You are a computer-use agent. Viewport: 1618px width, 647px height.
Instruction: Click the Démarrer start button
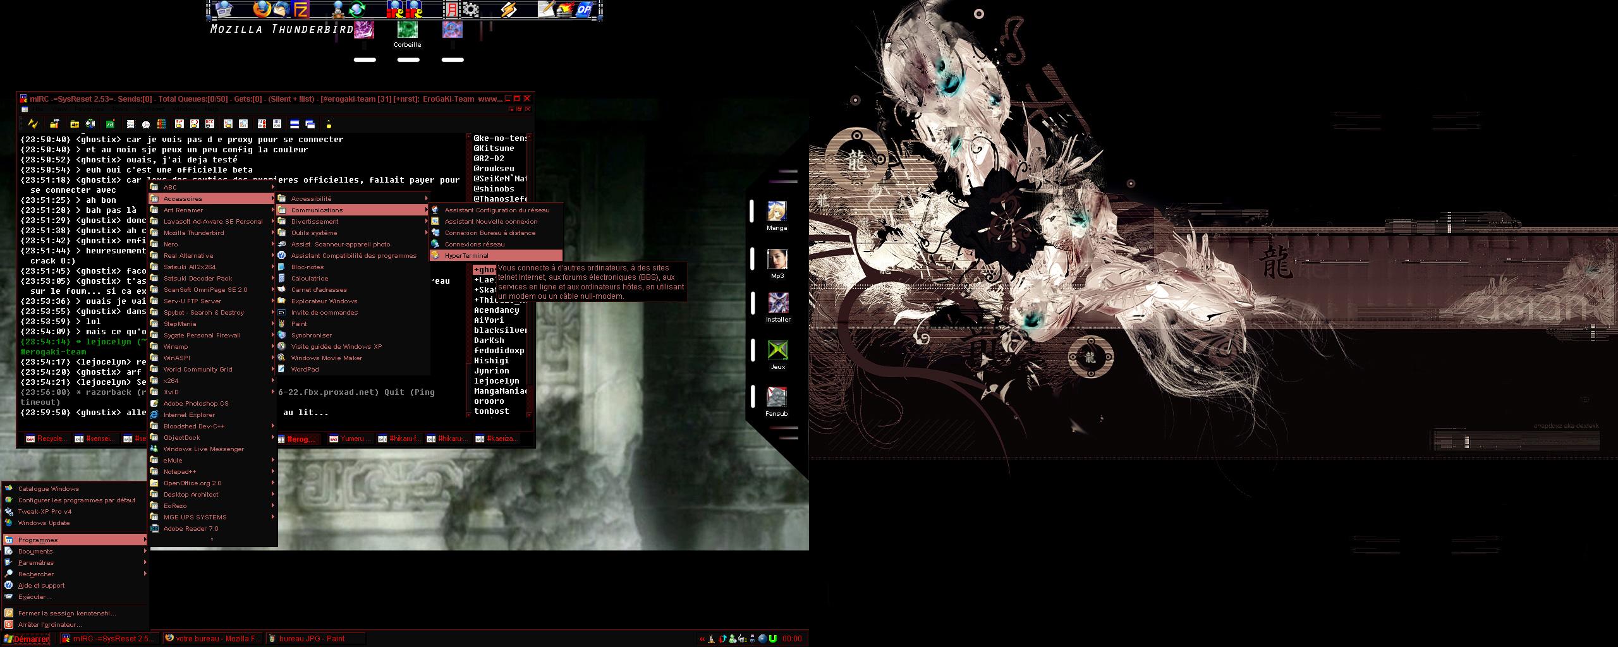[x=27, y=639]
